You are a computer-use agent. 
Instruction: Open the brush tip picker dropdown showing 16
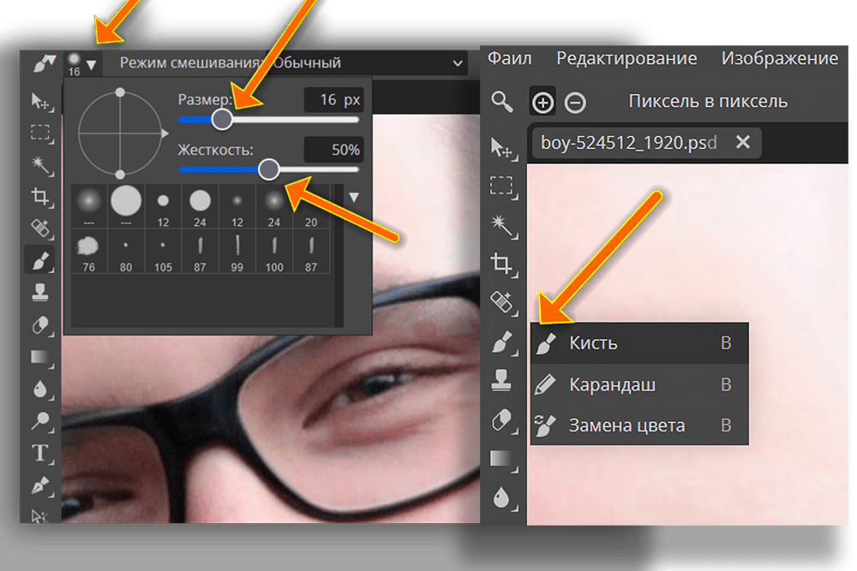[82, 64]
